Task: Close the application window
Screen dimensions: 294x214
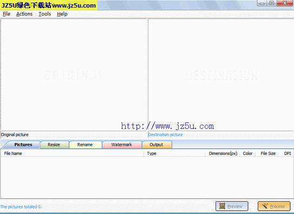Action: (x=285, y=3)
